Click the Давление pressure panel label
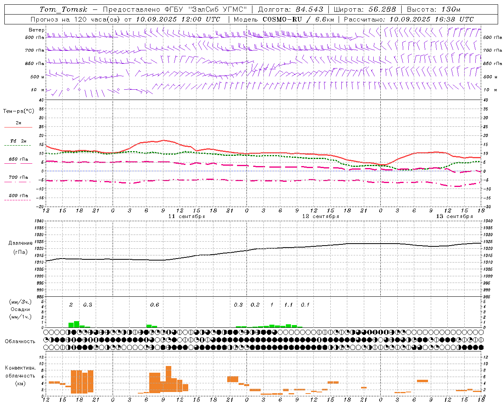 tap(20, 243)
